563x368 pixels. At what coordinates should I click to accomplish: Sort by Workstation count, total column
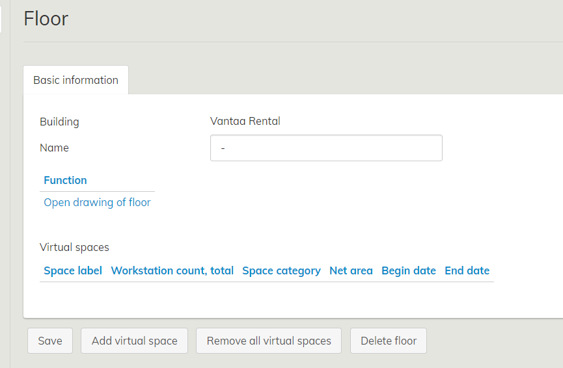point(172,270)
